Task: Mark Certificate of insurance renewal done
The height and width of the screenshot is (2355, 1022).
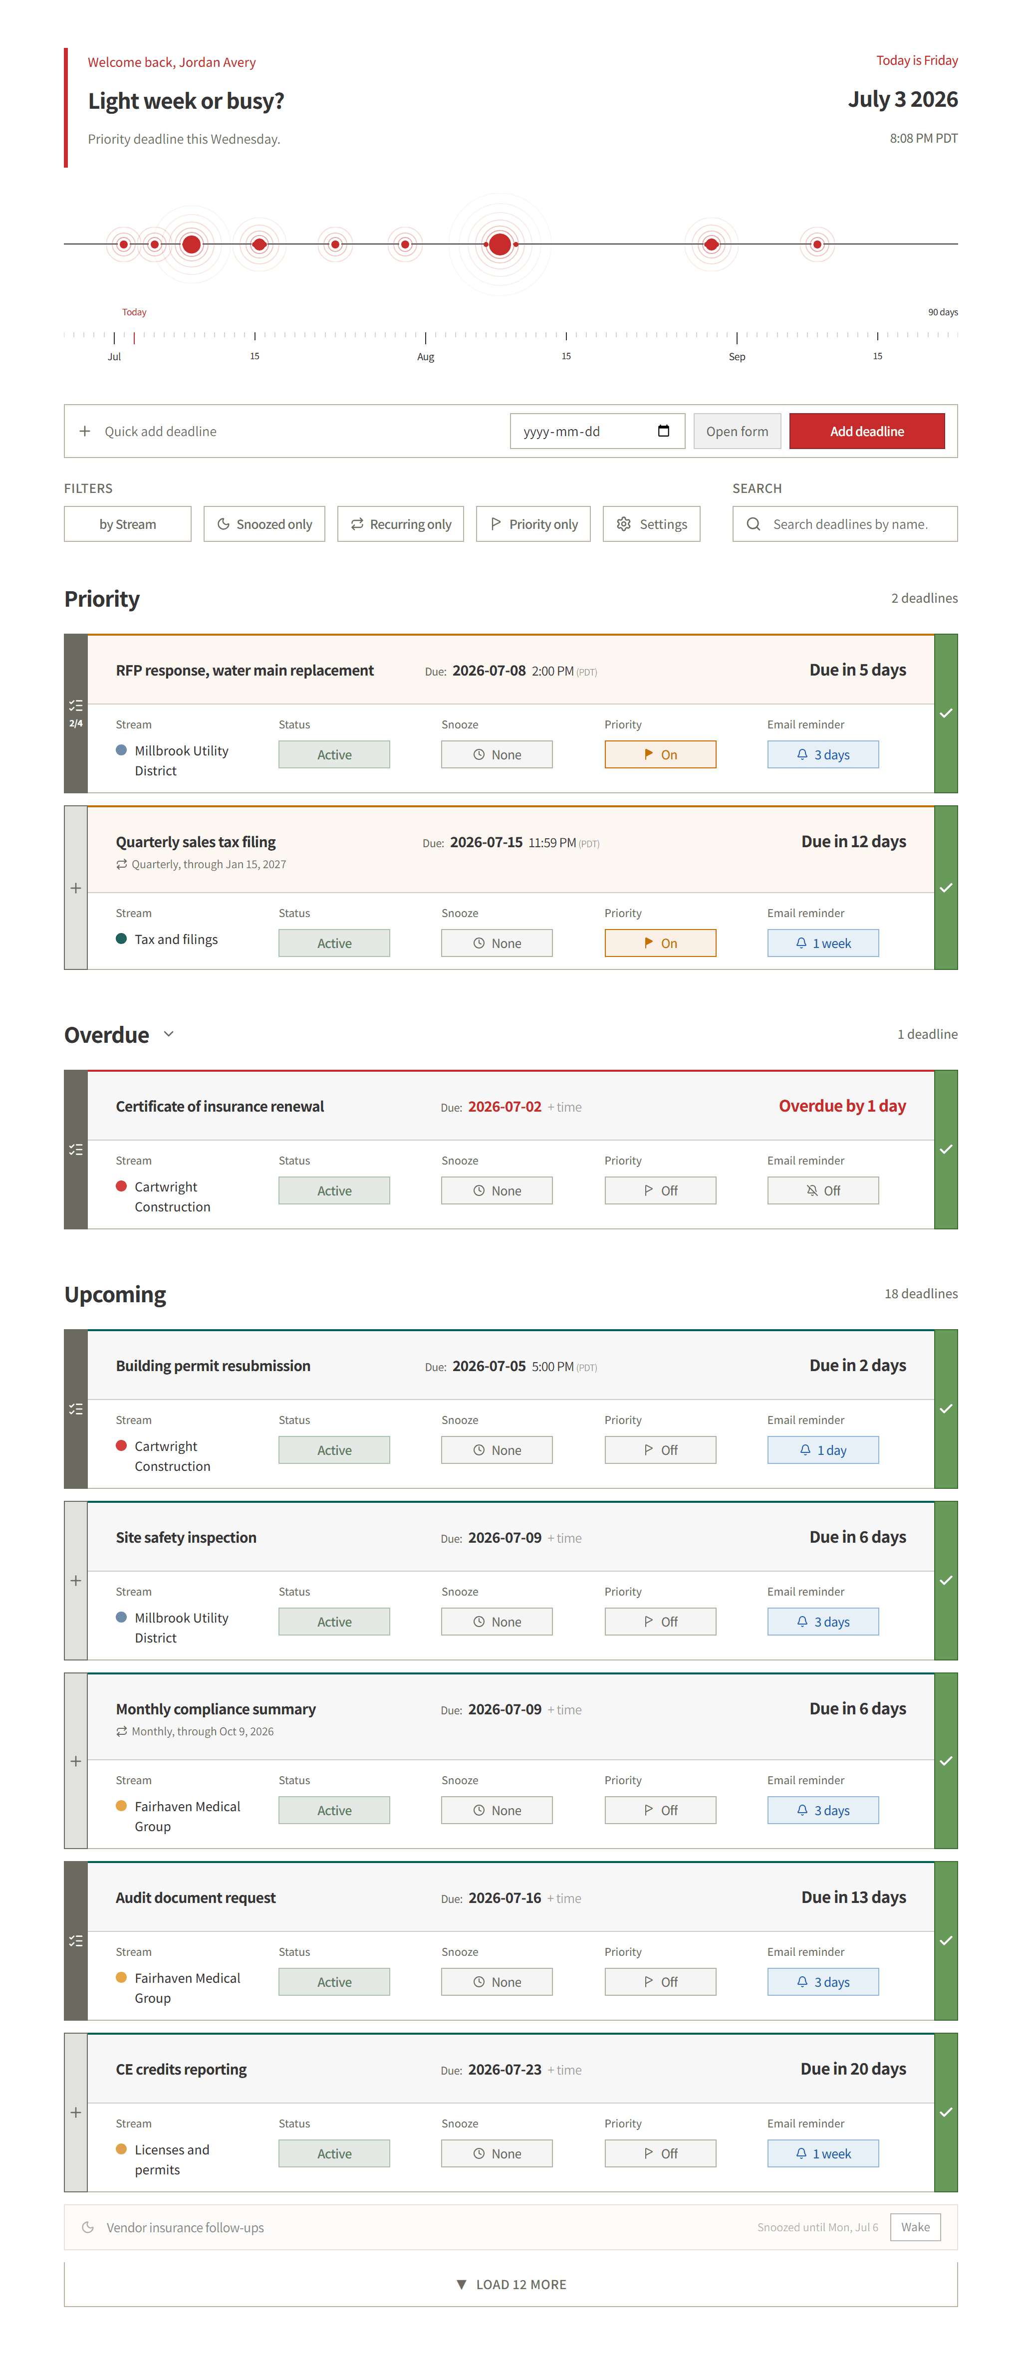Action: pyautogui.click(x=946, y=1149)
